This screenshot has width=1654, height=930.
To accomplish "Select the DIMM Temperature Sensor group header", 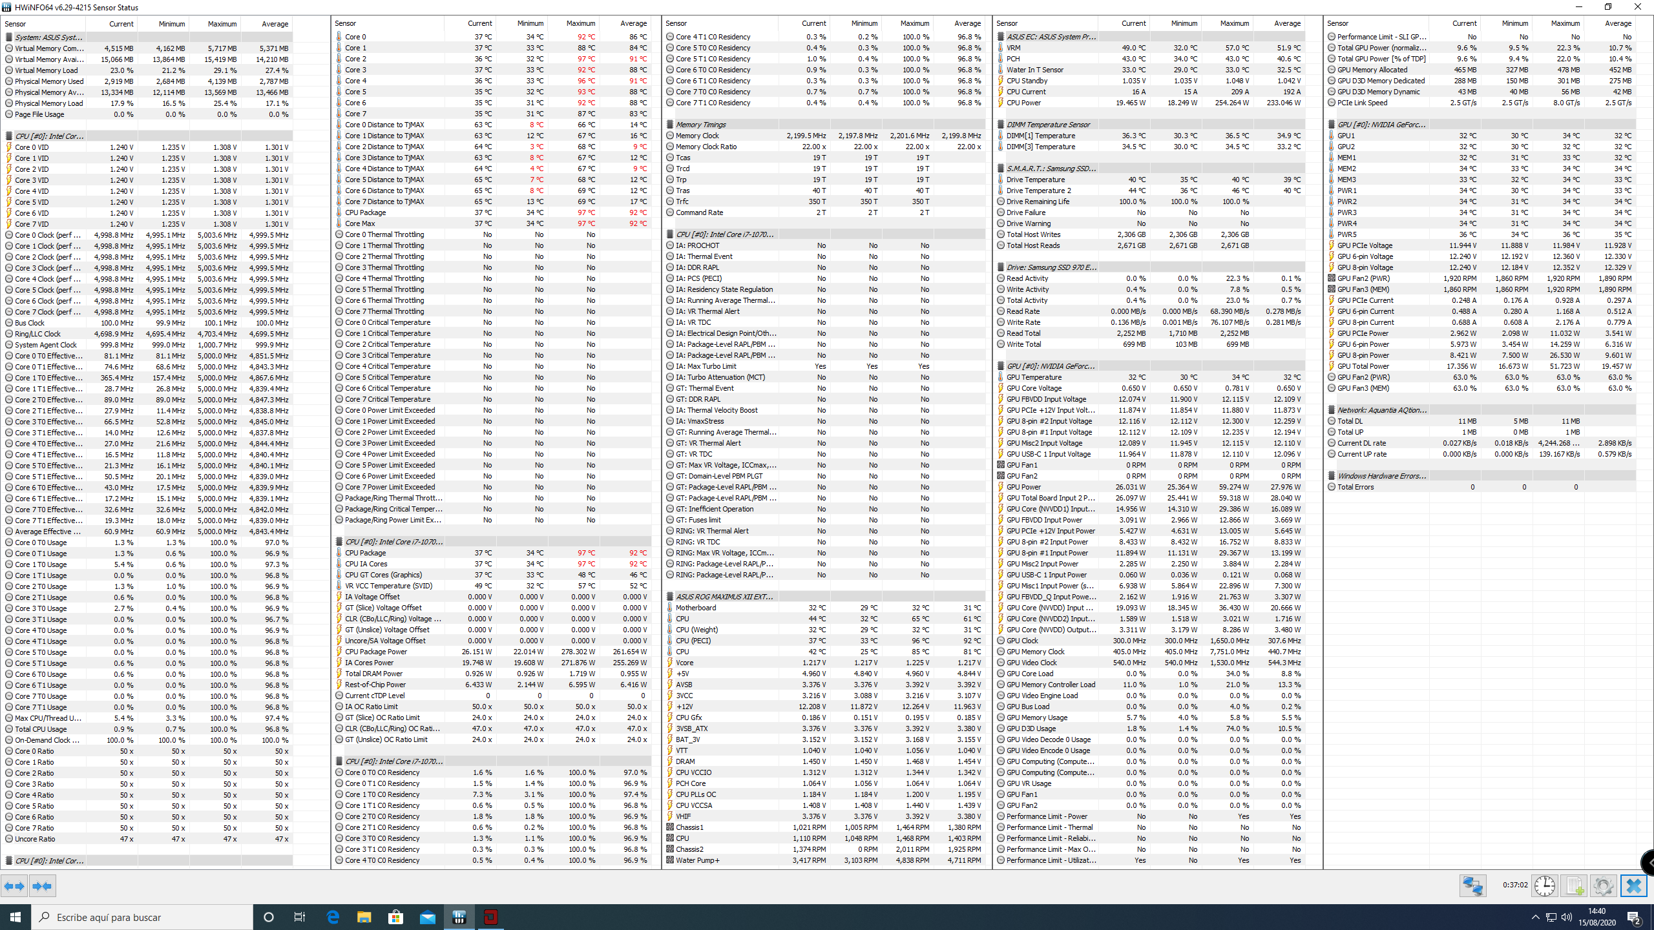I will (x=1047, y=125).
